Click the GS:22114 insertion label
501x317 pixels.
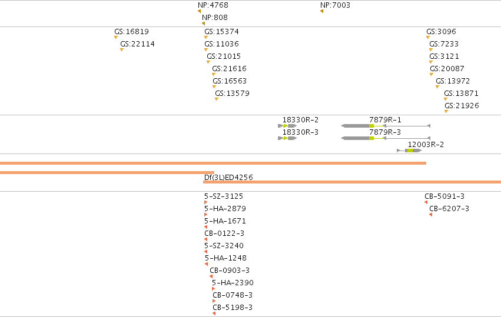click(x=137, y=44)
